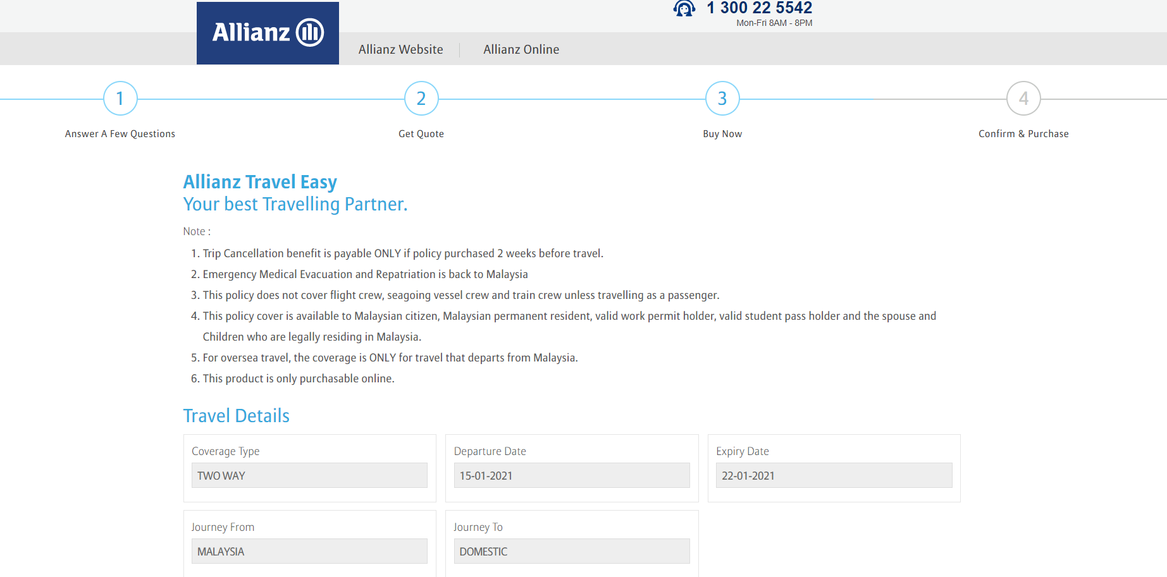
Task: Click the Allianz Travel Easy heading
Action: pos(259,182)
